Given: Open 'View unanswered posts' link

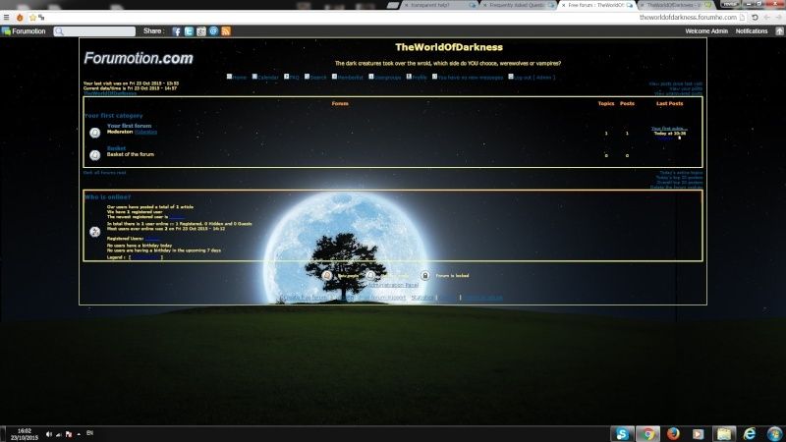Looking at the screenshot, I should [678, 93].
